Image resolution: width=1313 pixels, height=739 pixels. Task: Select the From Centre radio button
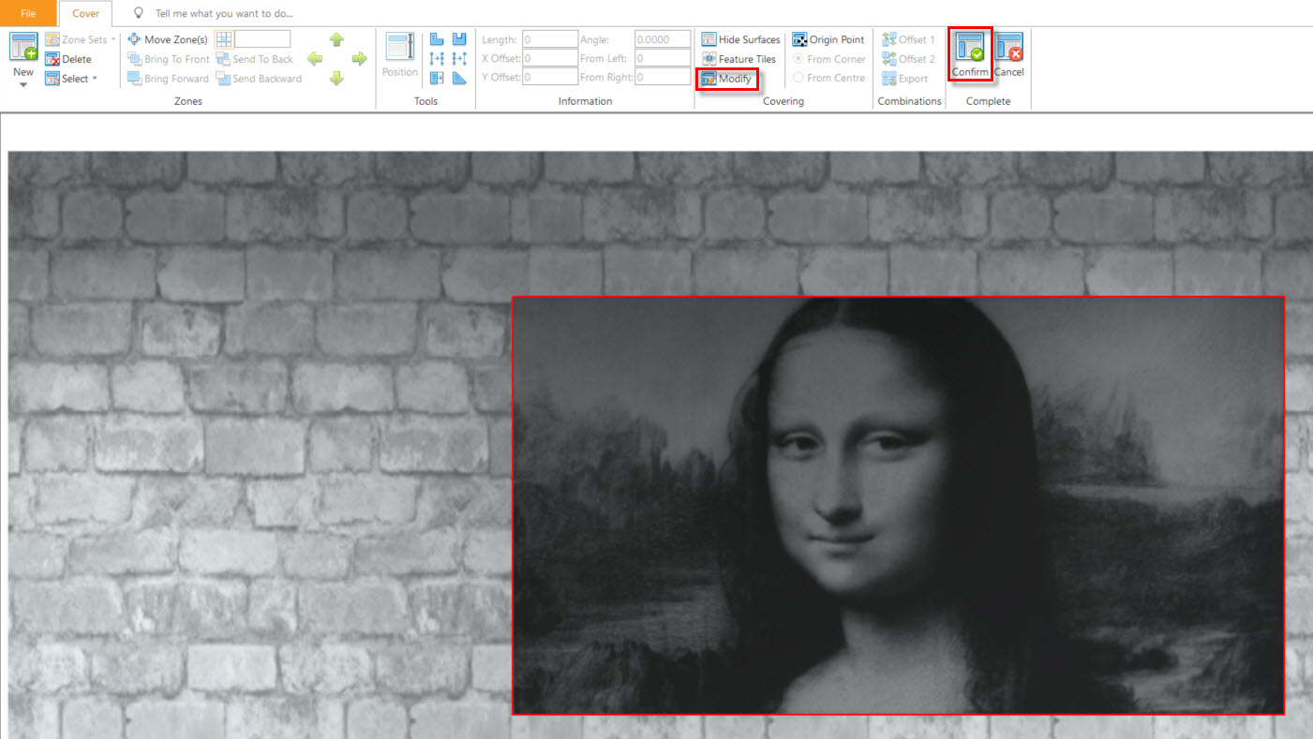(798, 78)
